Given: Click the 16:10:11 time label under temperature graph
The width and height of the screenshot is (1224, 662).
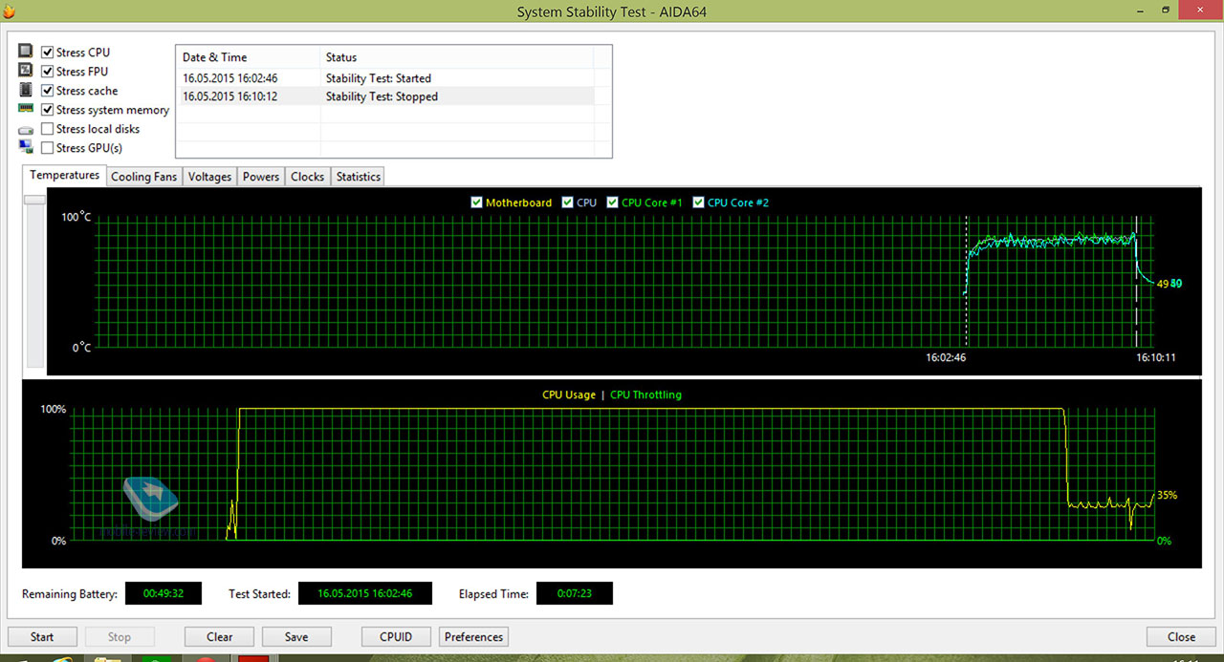Looking at the screenshot, I should [1156, 358].
